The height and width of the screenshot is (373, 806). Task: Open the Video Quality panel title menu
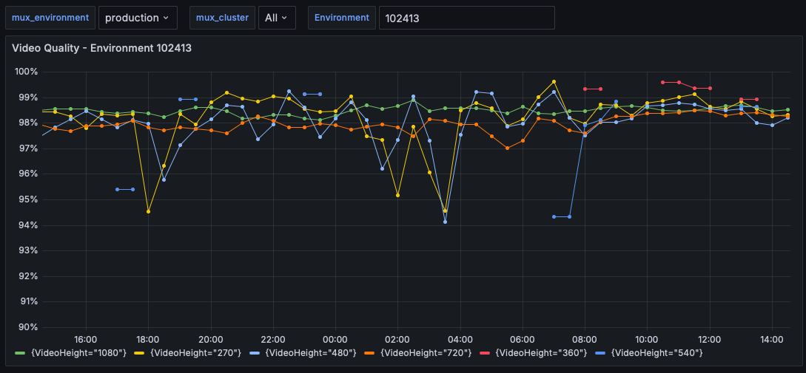click(x=102, y=48)
